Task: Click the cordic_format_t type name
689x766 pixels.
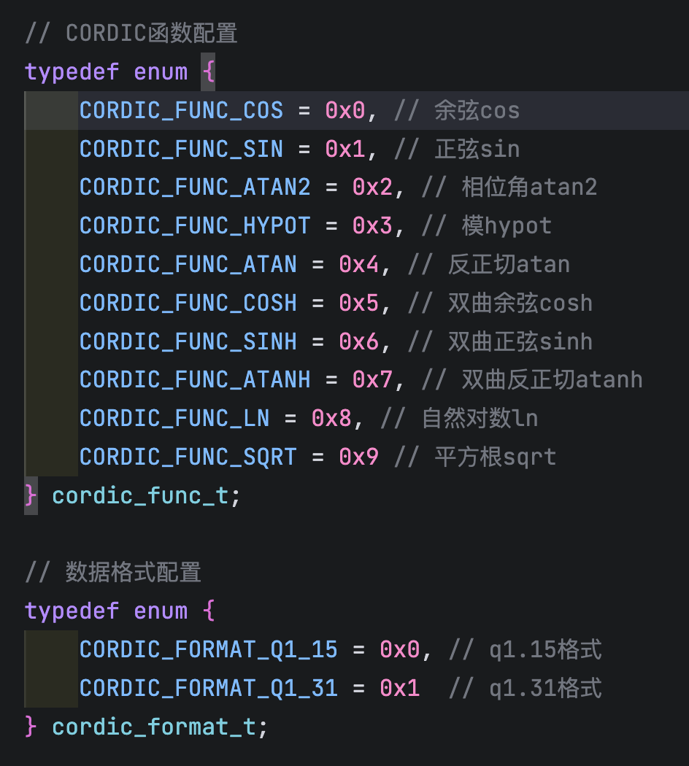Action: point(155,726)
